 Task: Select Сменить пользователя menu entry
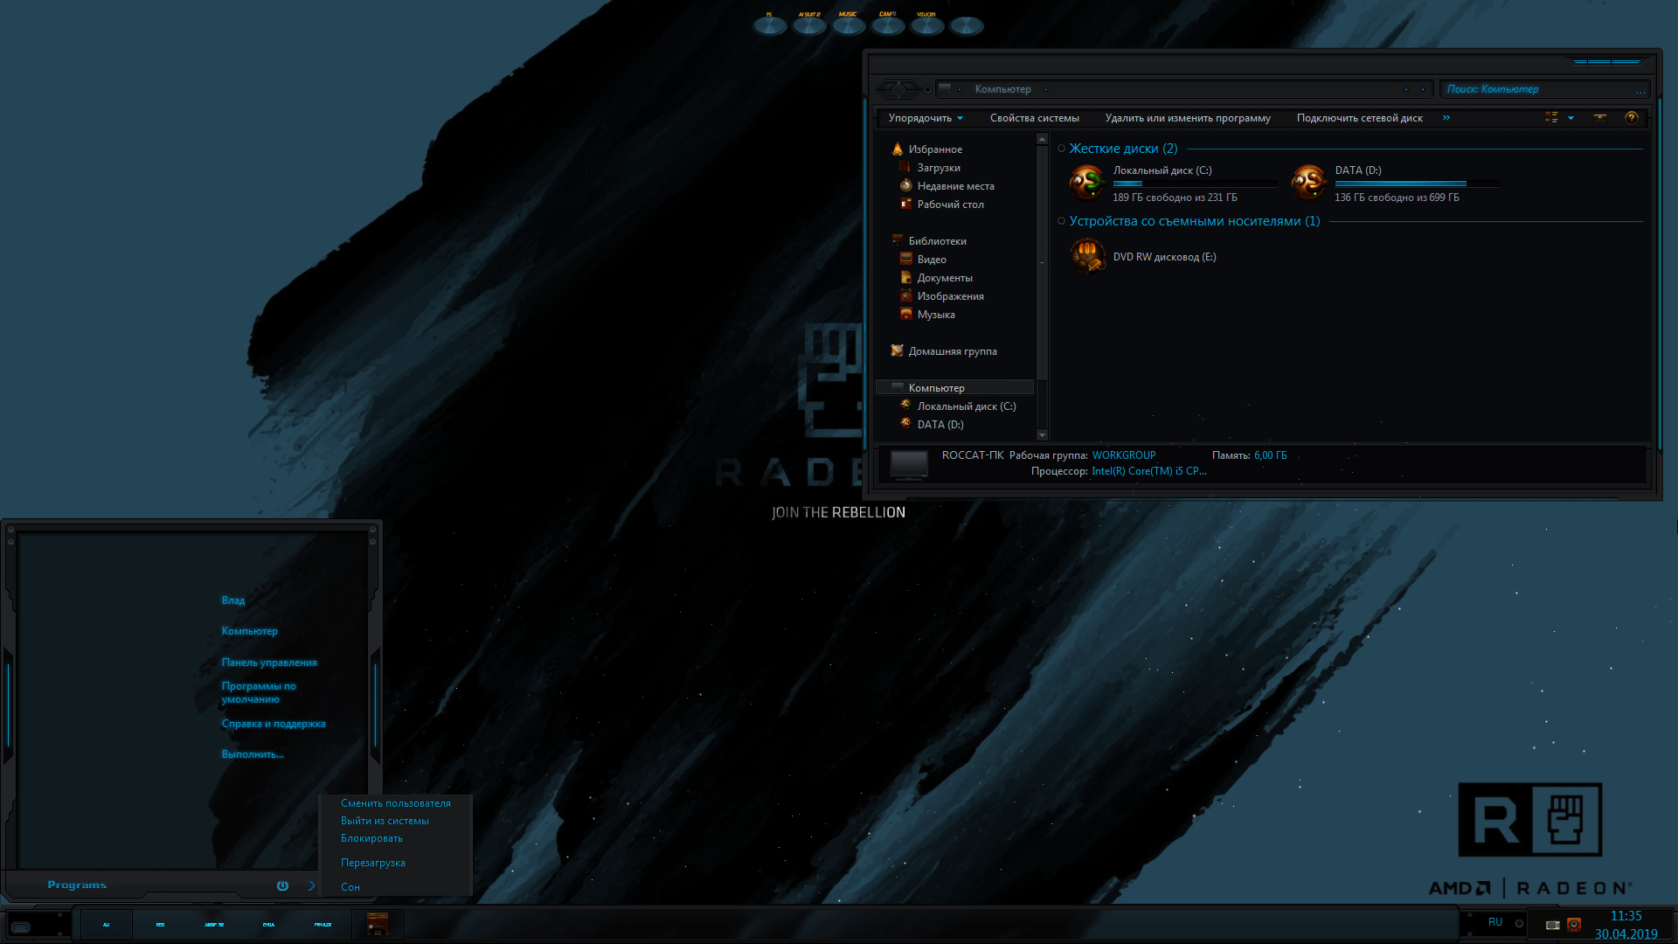coord(396,803)
